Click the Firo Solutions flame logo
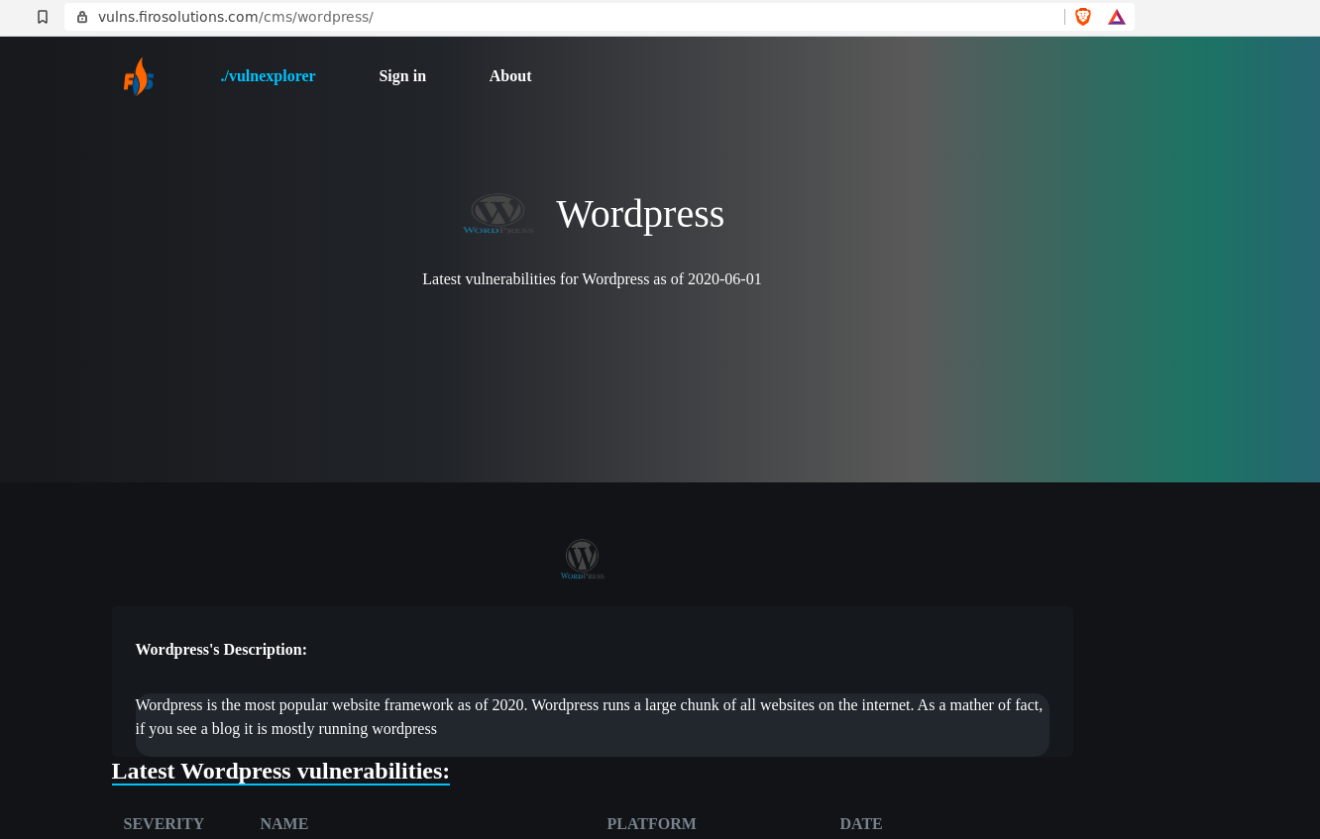The width and height of the screenshot is (1320, 839). pos(139,76)
